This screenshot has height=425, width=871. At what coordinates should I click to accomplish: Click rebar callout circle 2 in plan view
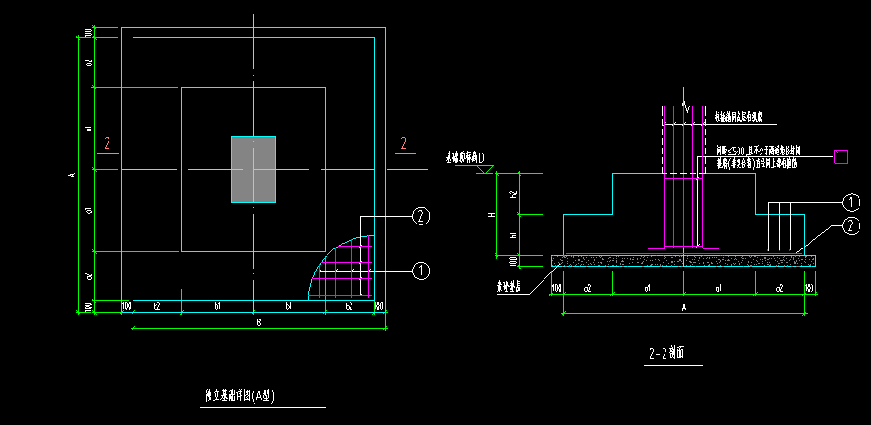click(x=421, y=217)
